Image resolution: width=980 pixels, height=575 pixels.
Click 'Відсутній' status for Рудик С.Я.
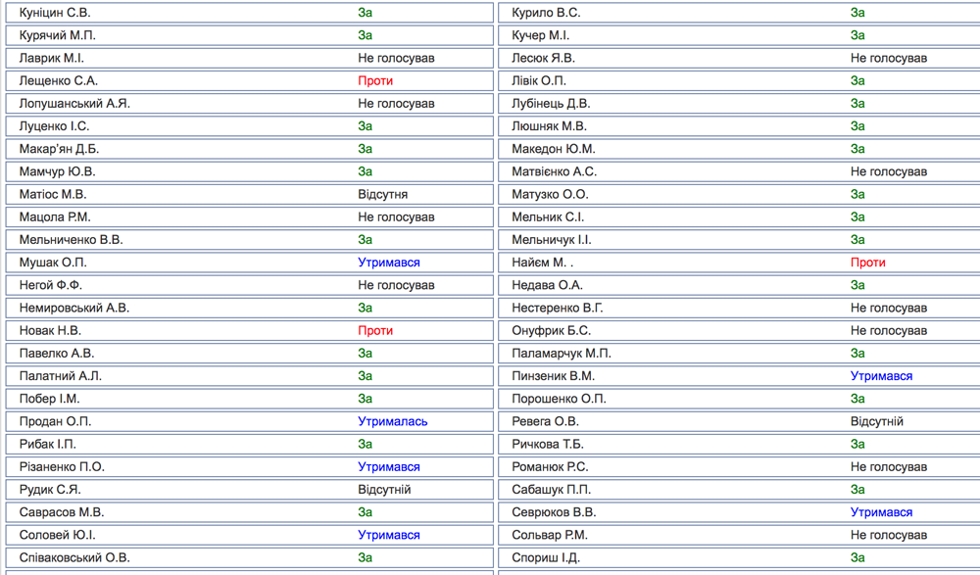coord(384,490)
